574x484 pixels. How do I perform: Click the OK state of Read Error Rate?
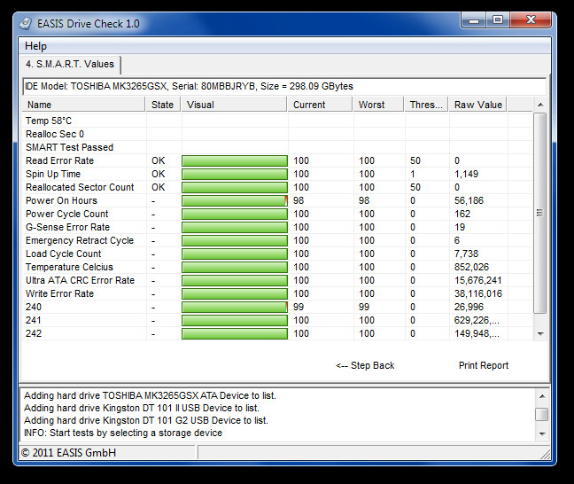click(159, 160)
